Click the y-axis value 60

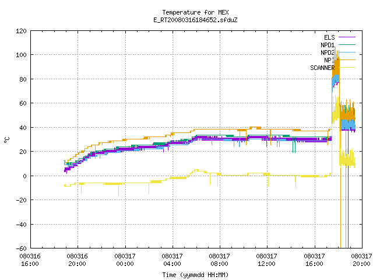click(x=23, y=103)
